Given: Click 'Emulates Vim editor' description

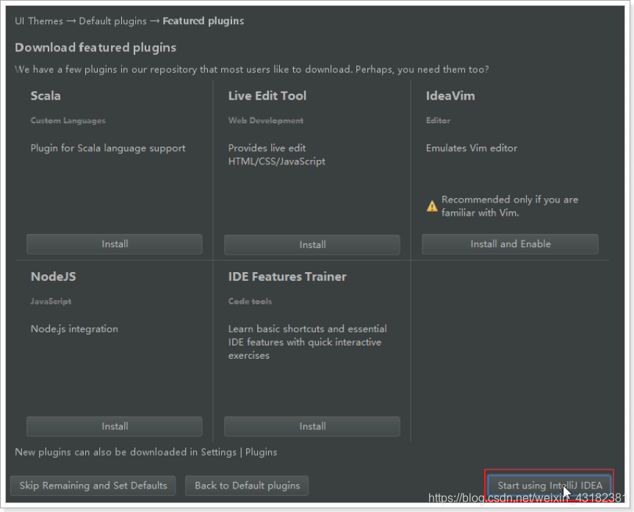Looking at the screenshot, I should (472, 148).
